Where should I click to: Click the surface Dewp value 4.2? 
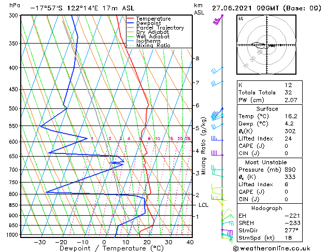pos(289,123)
